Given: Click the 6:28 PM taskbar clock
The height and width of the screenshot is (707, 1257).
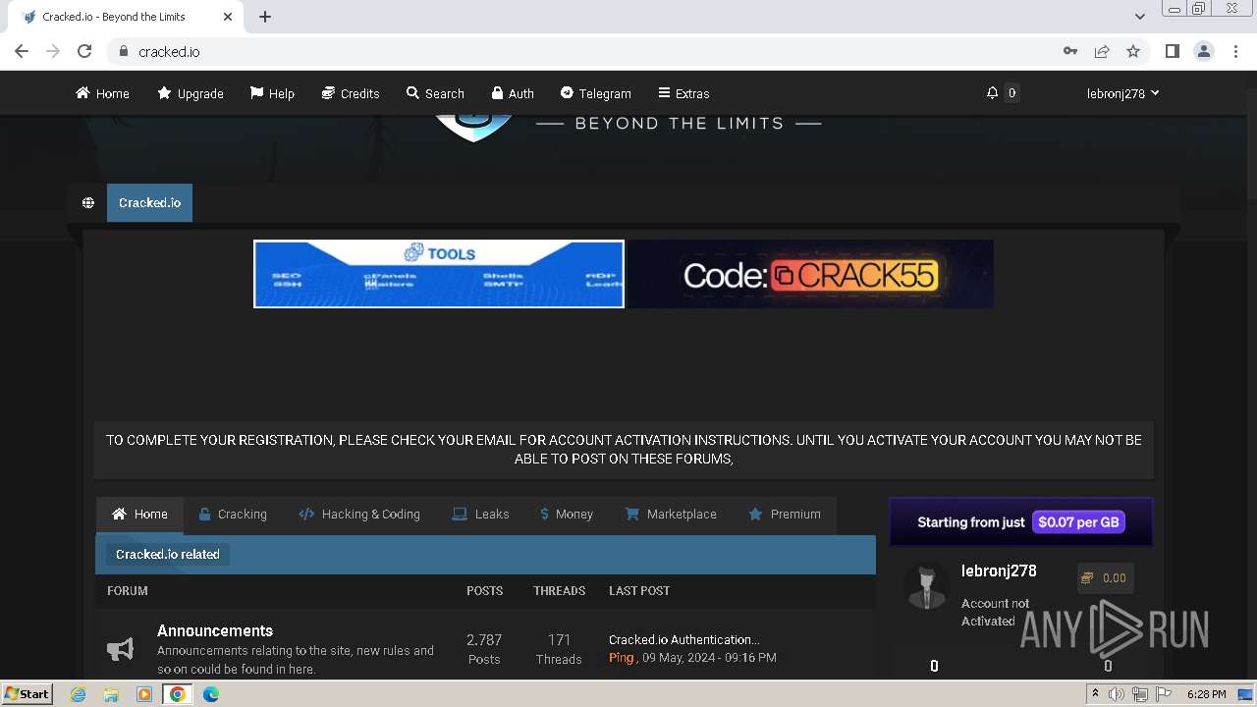Looking at the screenshot, I should pyautogui.click(x=1206, y=694).
